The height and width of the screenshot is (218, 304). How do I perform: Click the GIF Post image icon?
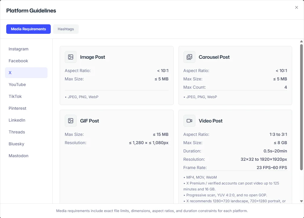(71, 121)
